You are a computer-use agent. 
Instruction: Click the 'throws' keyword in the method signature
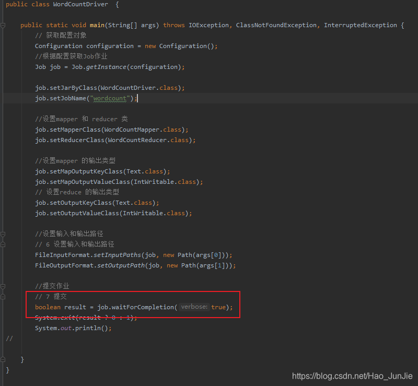pyautogui.click(x=174, y=25)
